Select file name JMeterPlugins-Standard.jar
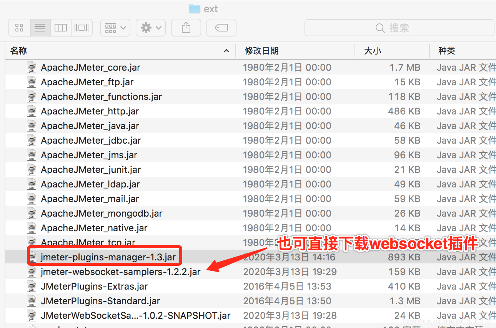 point(101,301)
